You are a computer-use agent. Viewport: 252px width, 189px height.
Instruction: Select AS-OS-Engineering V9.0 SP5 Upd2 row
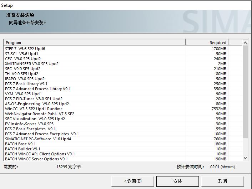[x=123, y=104]
